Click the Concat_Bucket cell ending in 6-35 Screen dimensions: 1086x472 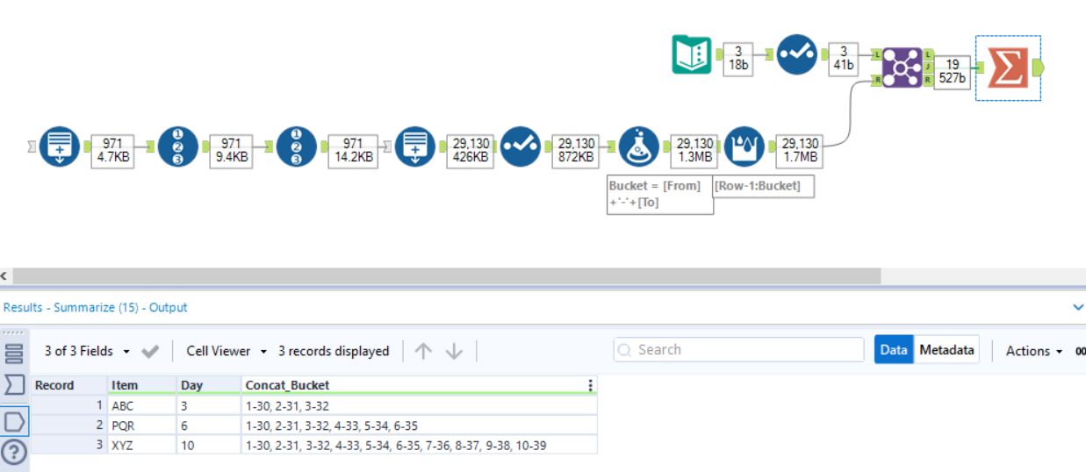[x=420, y=426]
